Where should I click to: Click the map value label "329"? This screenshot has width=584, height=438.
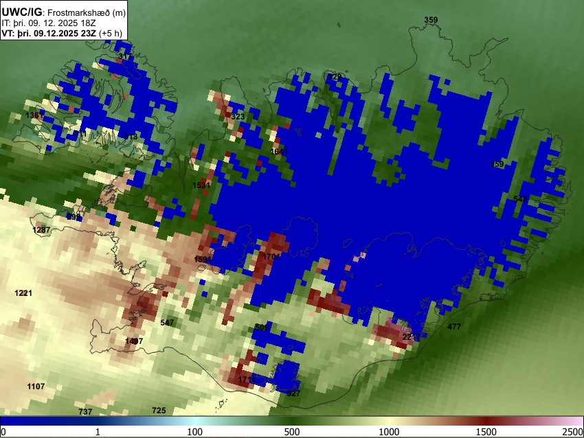[335, 77]
